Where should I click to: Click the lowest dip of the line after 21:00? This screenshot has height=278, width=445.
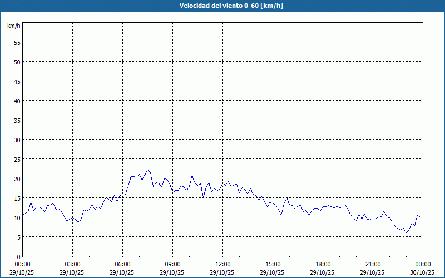(x=406, y=232)
